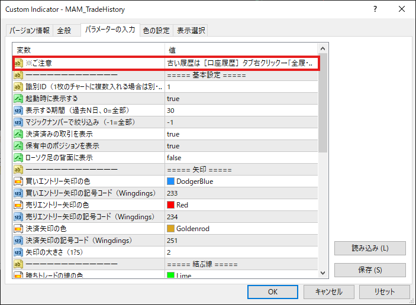Select パラメーターの入力 tab
The image size is (416, 305).
(x=110, y=30)
